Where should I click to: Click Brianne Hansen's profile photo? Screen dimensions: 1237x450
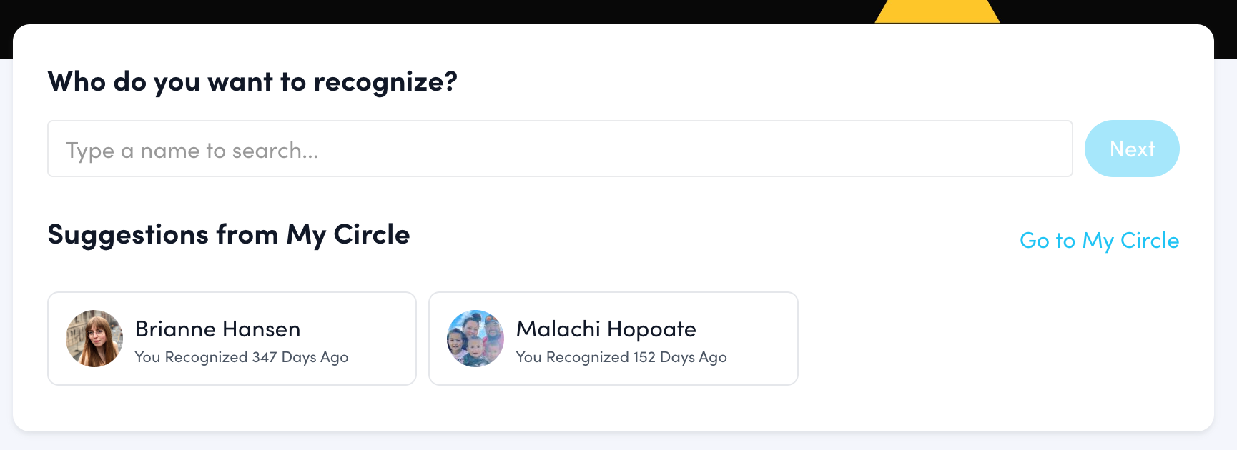(x=94, y=339)
